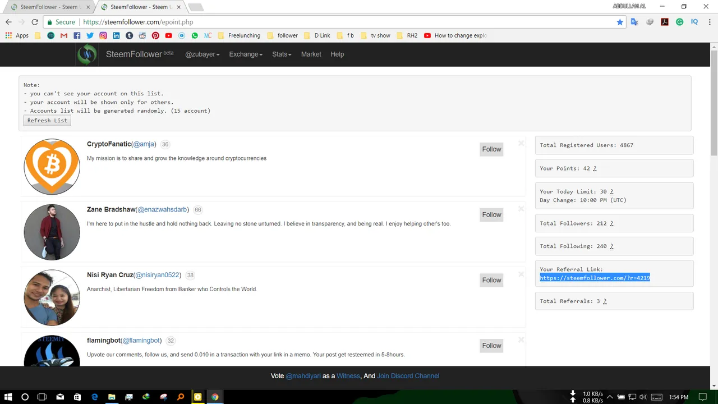Dismiss Zane Bradshaw card with its X icon
Image resolution: width=718 pixels, height=404 pixels.
point(521,209)
